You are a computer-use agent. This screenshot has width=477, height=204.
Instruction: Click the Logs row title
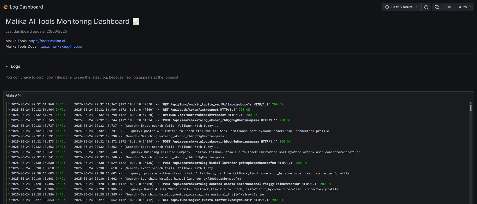pyautogui.click(x=15, y=66)
